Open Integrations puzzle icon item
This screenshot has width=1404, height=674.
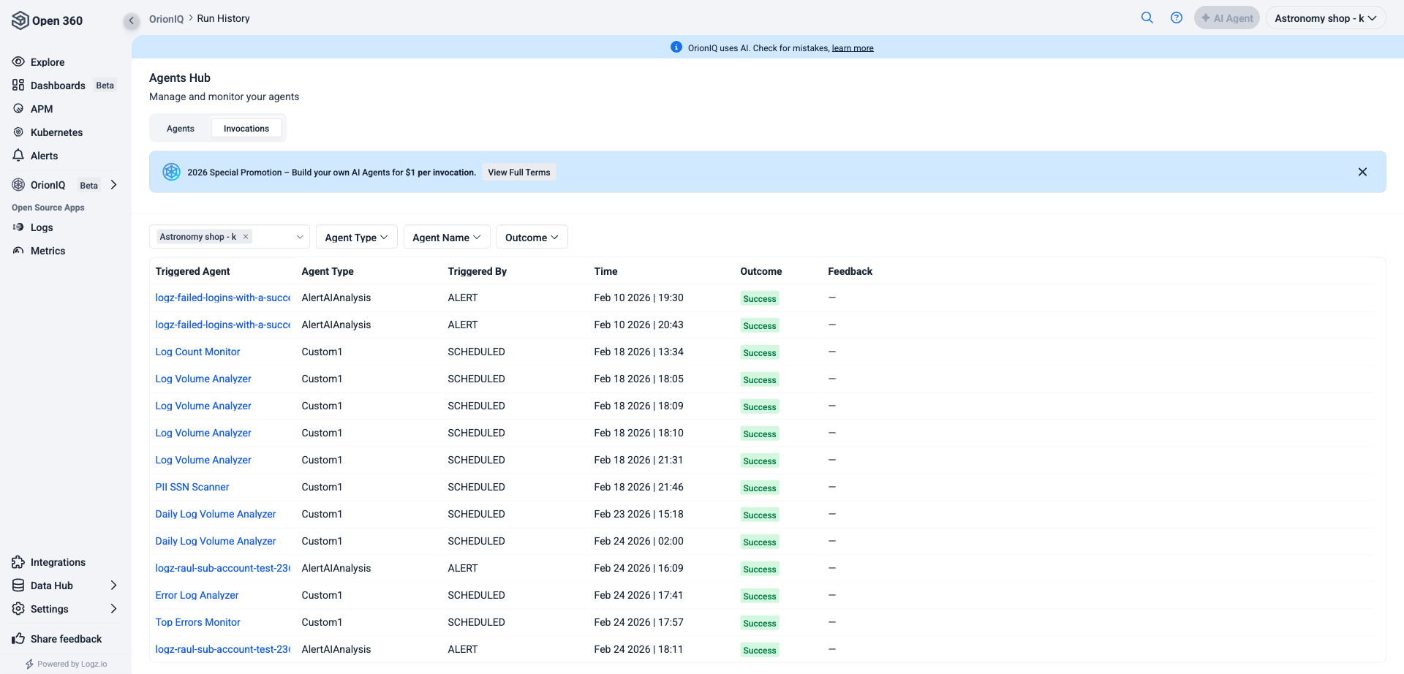tap(58, 562)
